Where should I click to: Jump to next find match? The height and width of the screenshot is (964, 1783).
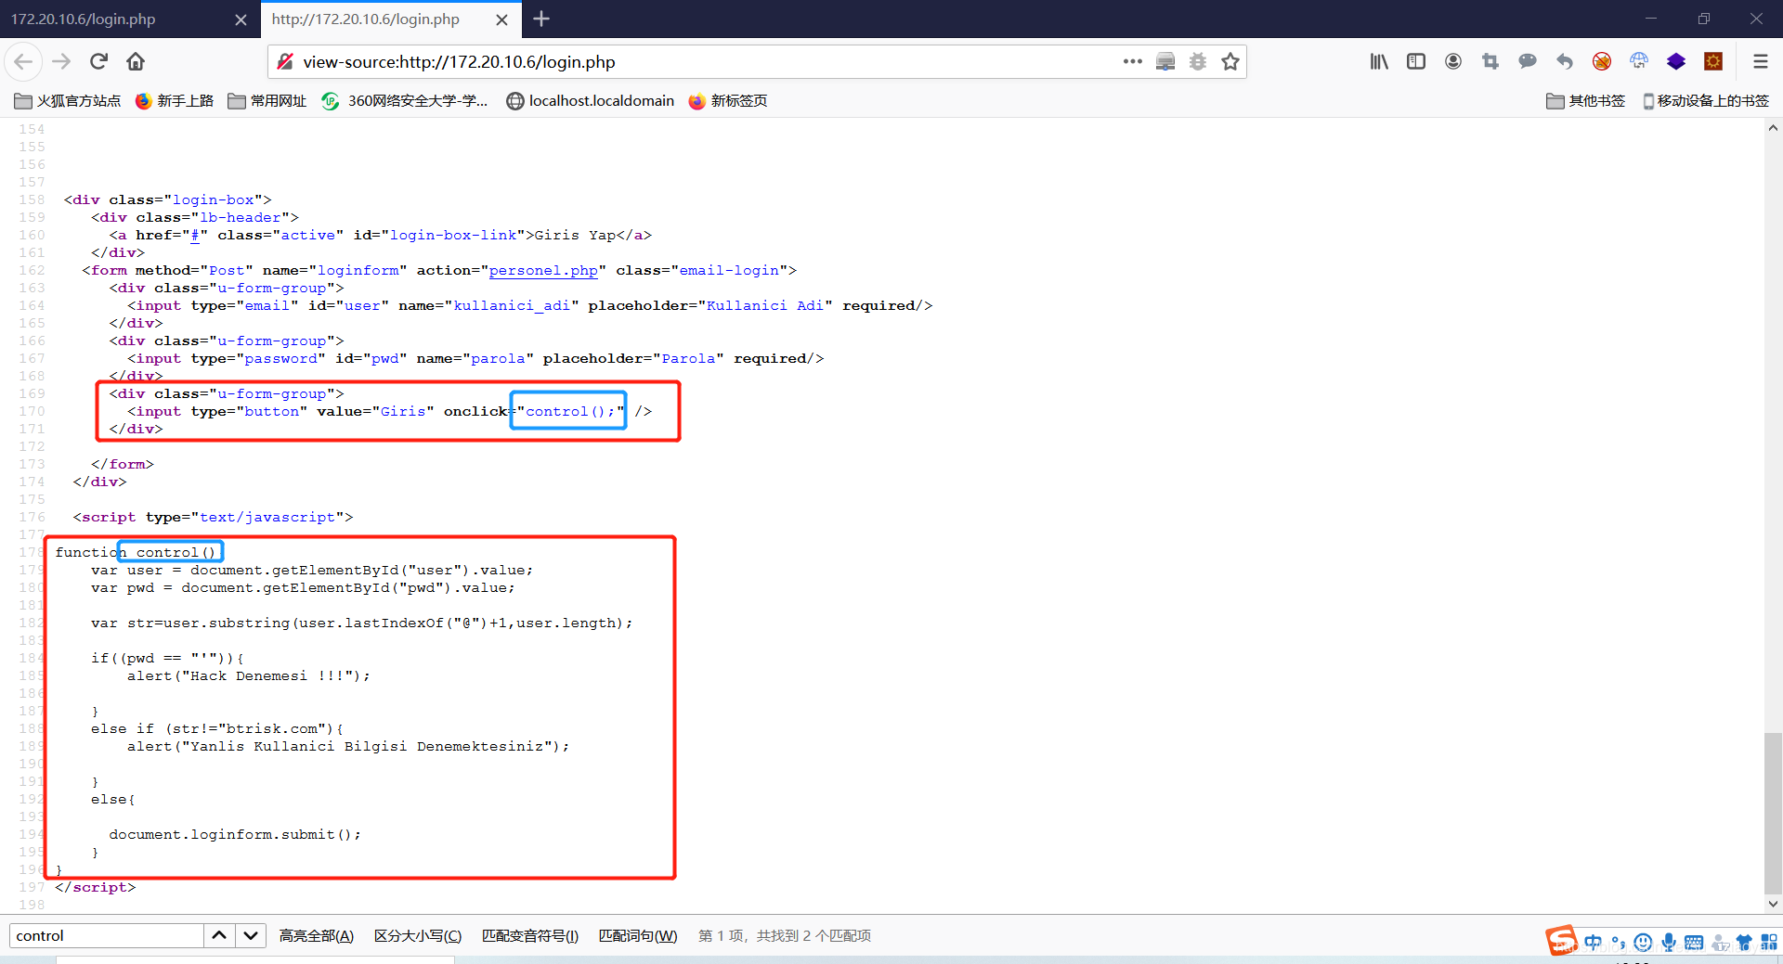251,935
